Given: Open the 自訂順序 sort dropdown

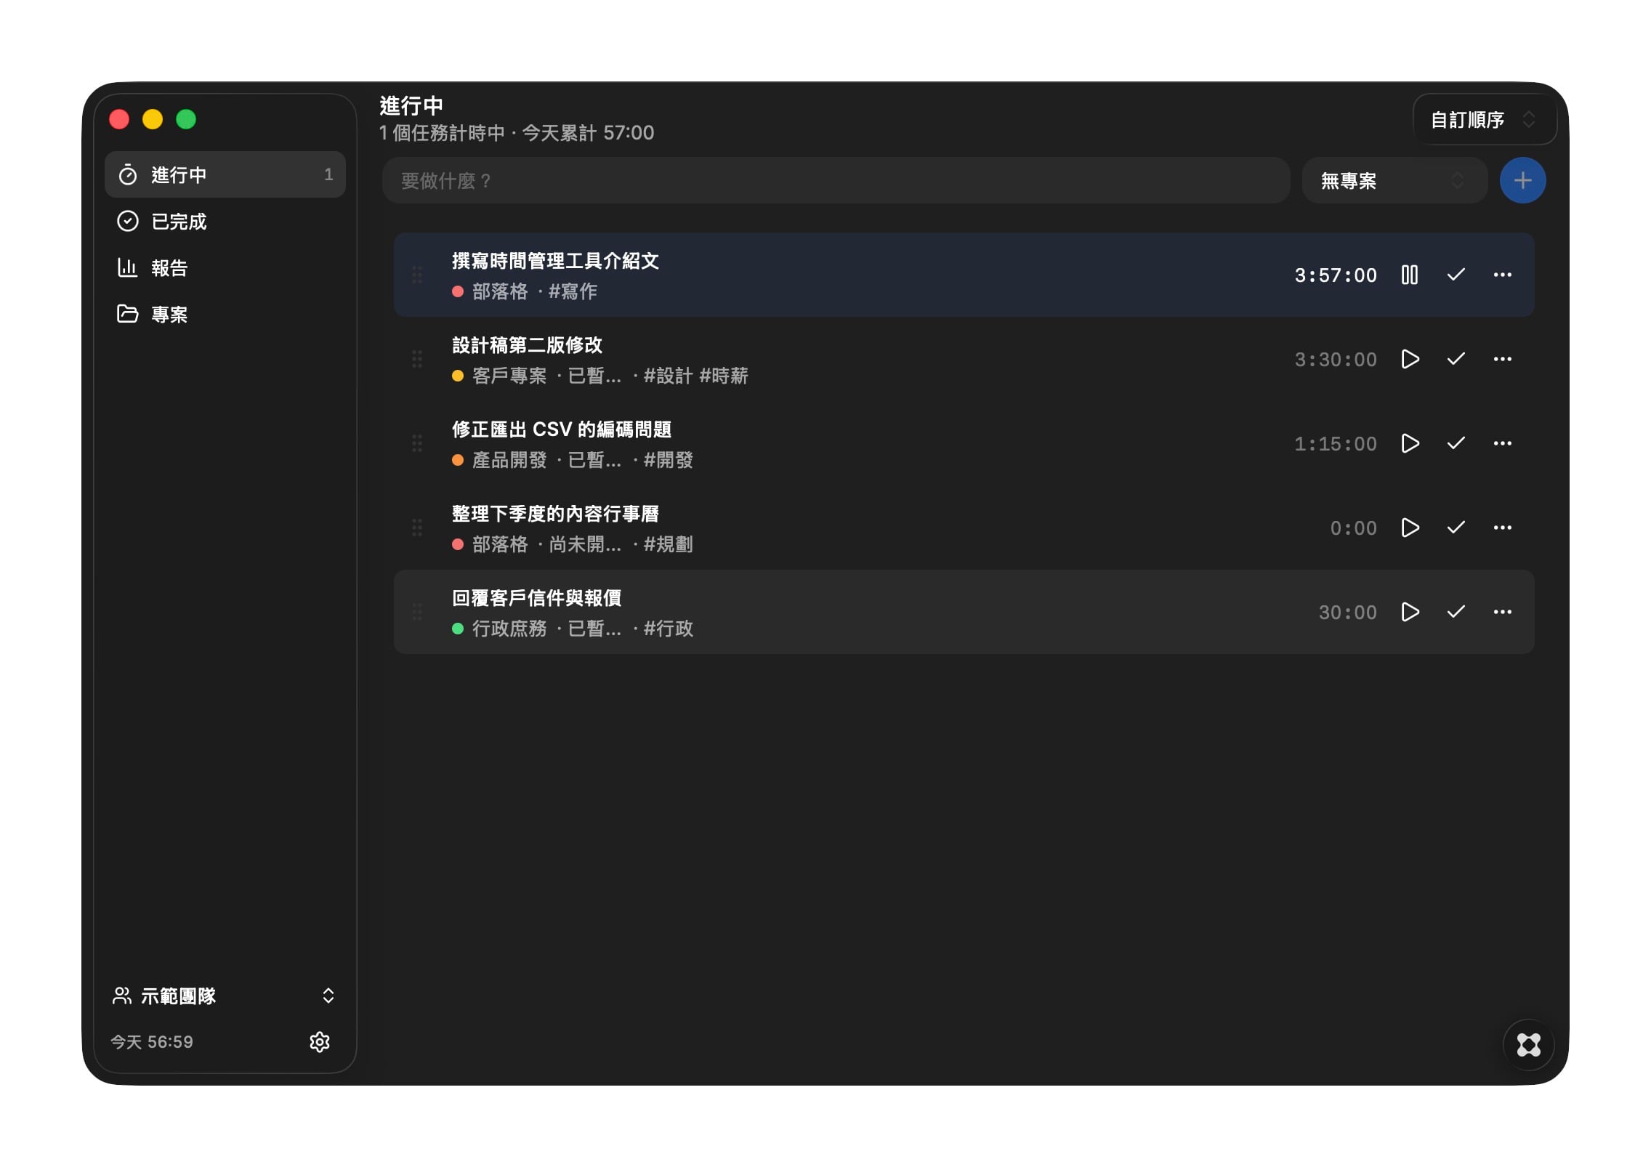Looking at the screenshot, I should 1484,119.
